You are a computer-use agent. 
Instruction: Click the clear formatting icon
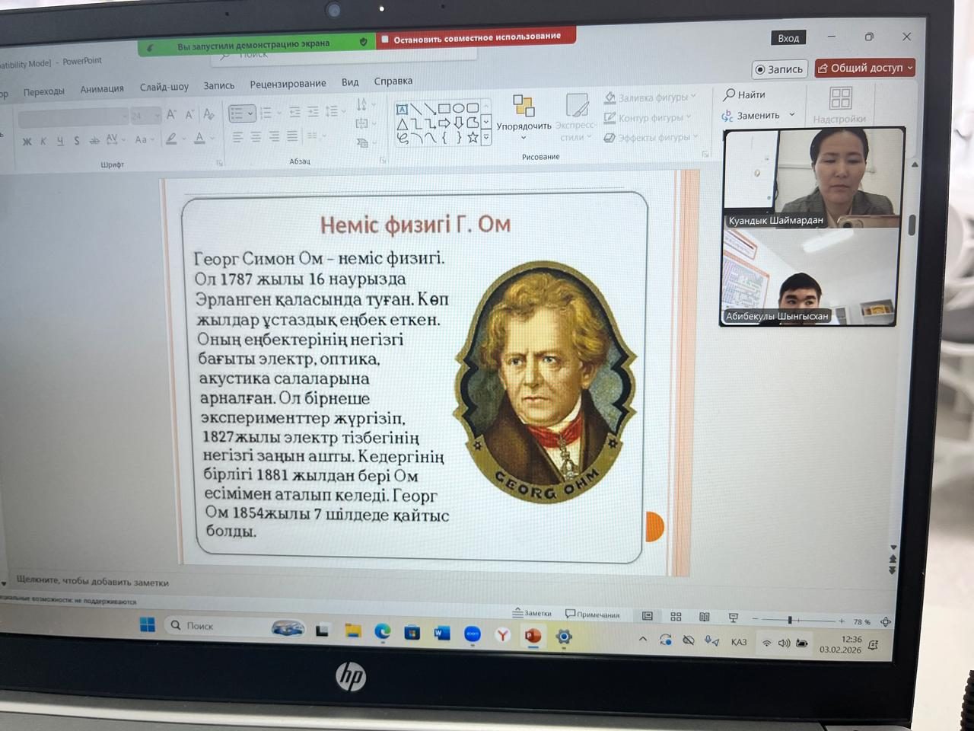[209, 114]
